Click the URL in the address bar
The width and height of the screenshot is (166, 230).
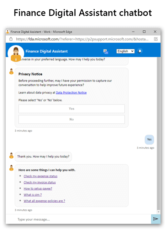(x=82, y=39)
